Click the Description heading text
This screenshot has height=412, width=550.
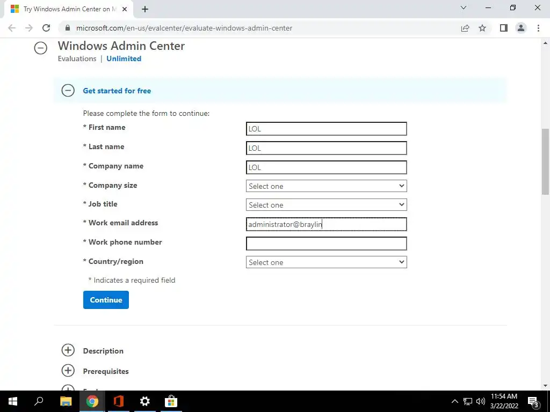[x=103, y=351]
